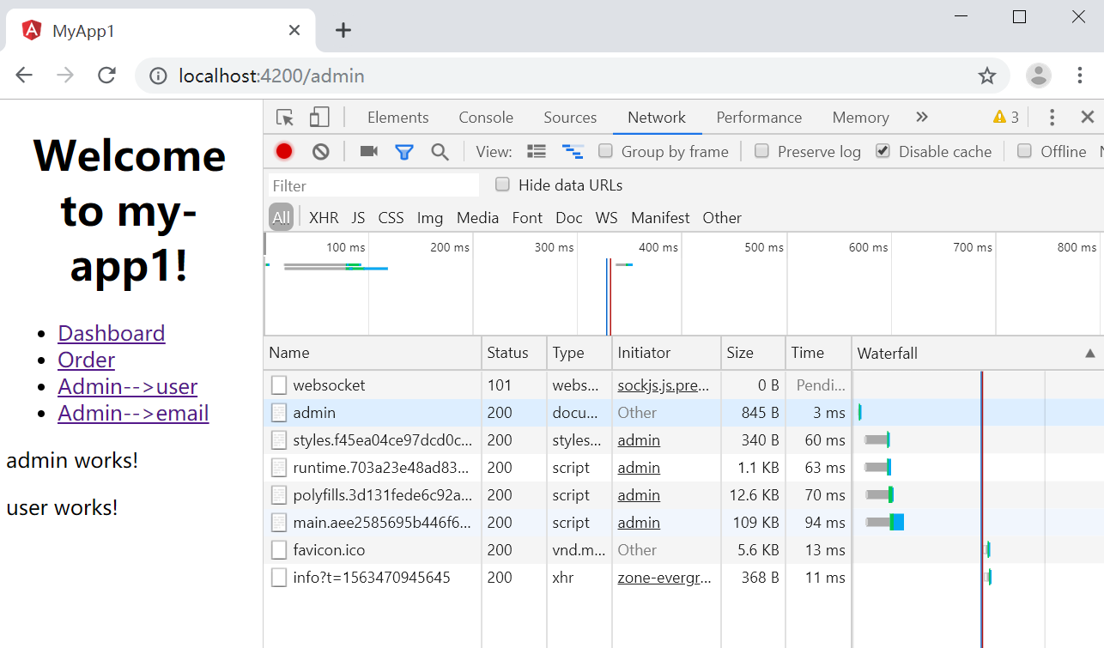
Task: Close the DevTools panel
Action: coord(1088,118)
